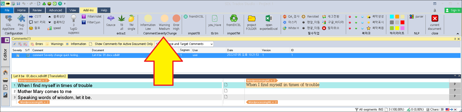Image resolution: width=462 pixels, height=112 pixels.
Task: Toggle Show Comments for Active Document Only
Action: (x=121, y=44)
